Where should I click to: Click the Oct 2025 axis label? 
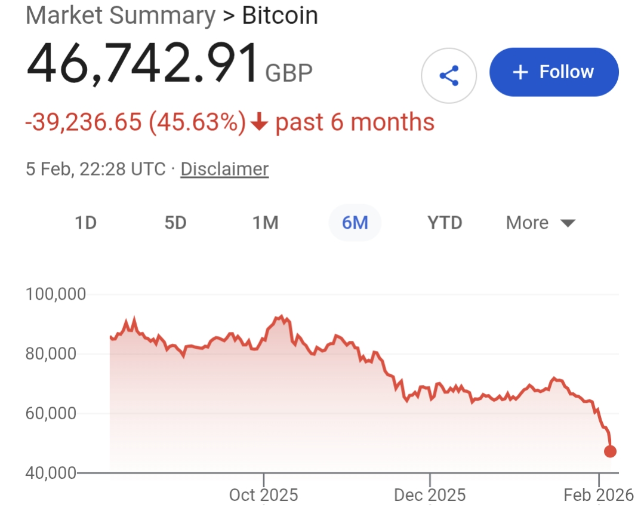[263, 495]
